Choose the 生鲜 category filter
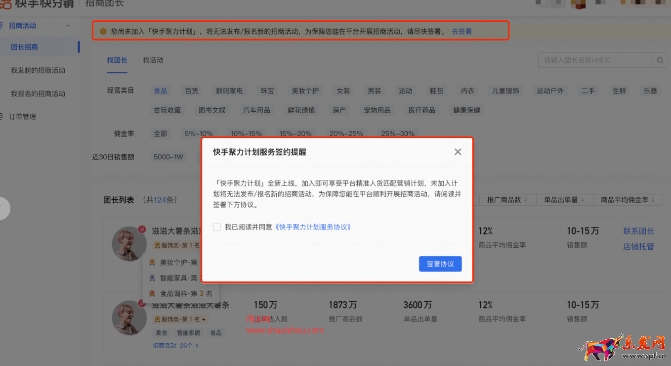Viewport: 671px width, 366px height. [x=619, y=91]
